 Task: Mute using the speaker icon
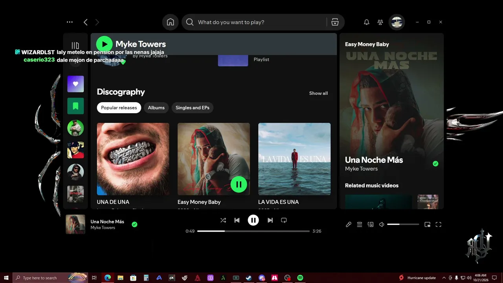coord(382,224)
